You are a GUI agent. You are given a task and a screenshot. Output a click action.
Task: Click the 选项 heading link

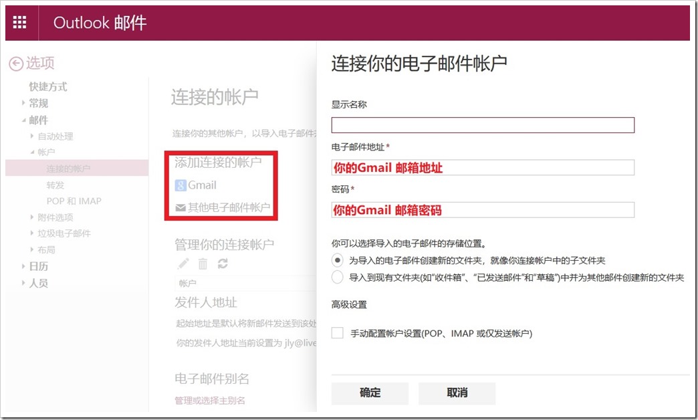pos(40,63)
